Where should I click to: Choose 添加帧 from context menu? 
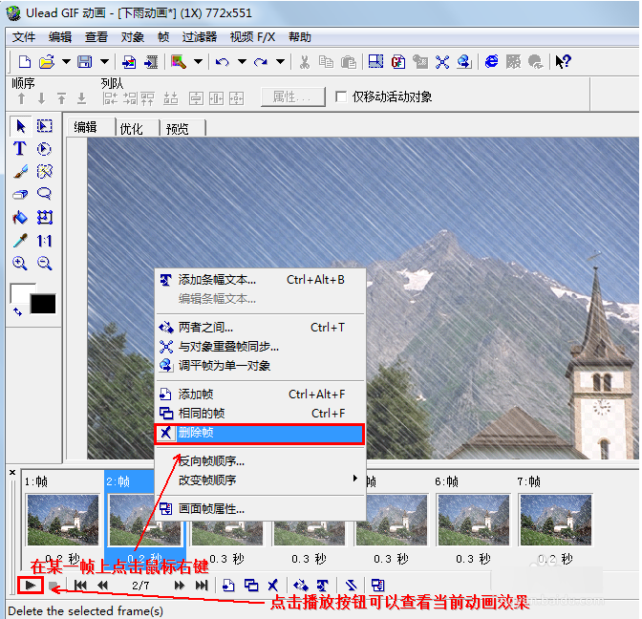[260, 395]
